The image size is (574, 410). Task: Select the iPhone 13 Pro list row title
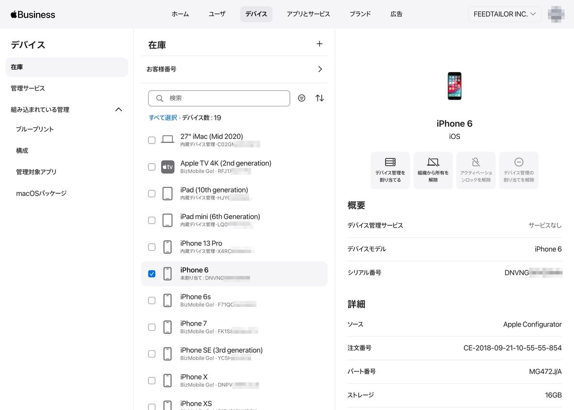(201, 243)
